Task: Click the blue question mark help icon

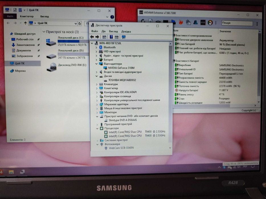Action: pyautogui.click(x=111, y=37)
